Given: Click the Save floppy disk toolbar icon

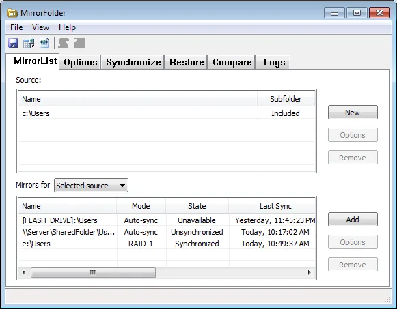Looking at the screenshot, I should point(13,43).
